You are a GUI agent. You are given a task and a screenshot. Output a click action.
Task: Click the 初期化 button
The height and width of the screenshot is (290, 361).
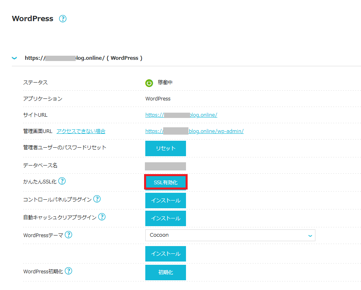166,273
